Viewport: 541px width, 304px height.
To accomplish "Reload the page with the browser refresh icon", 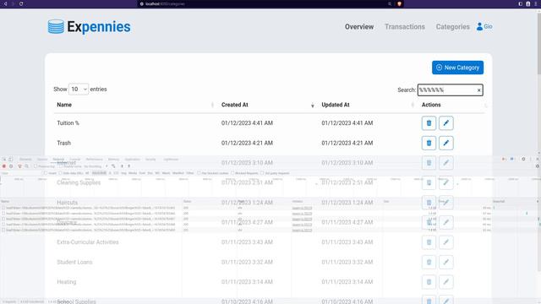I will tap(21, 3).
